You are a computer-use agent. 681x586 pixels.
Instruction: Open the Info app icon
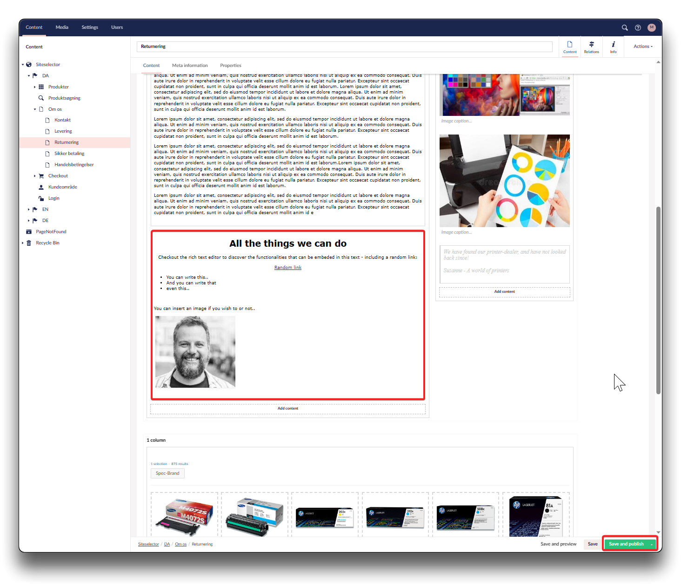613,47
